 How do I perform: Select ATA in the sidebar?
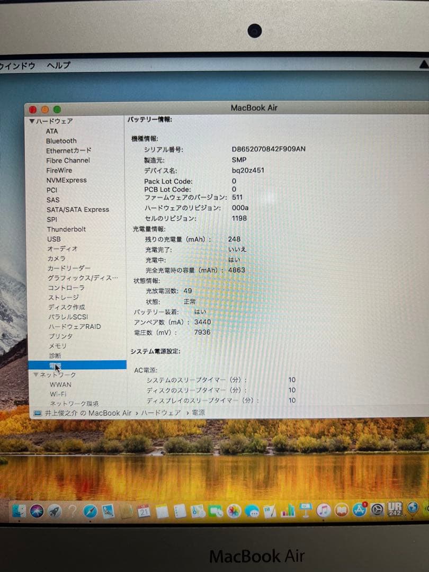(x=52, y=131)
